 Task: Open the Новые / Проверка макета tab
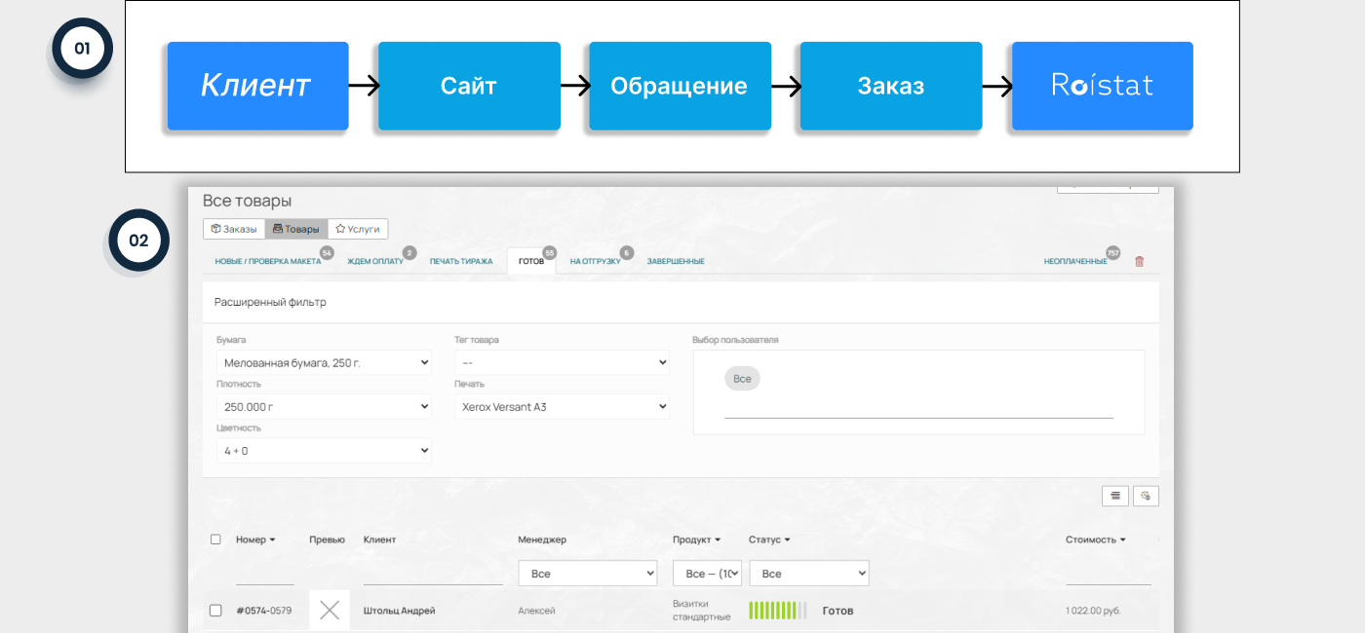pyautogui.click(x=268, y=261)
